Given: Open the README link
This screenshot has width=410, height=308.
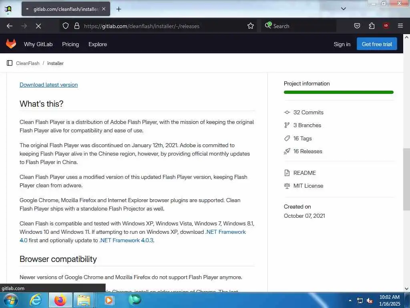Looking at the screenshot, I should pos(305,173).
